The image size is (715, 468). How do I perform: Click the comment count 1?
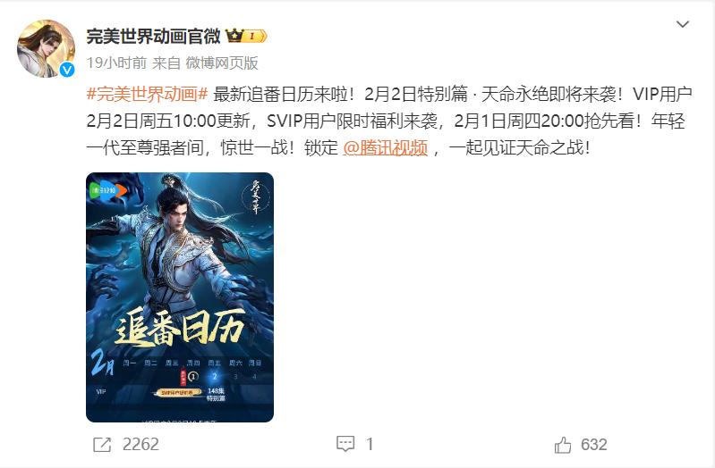tap(370, 444)
